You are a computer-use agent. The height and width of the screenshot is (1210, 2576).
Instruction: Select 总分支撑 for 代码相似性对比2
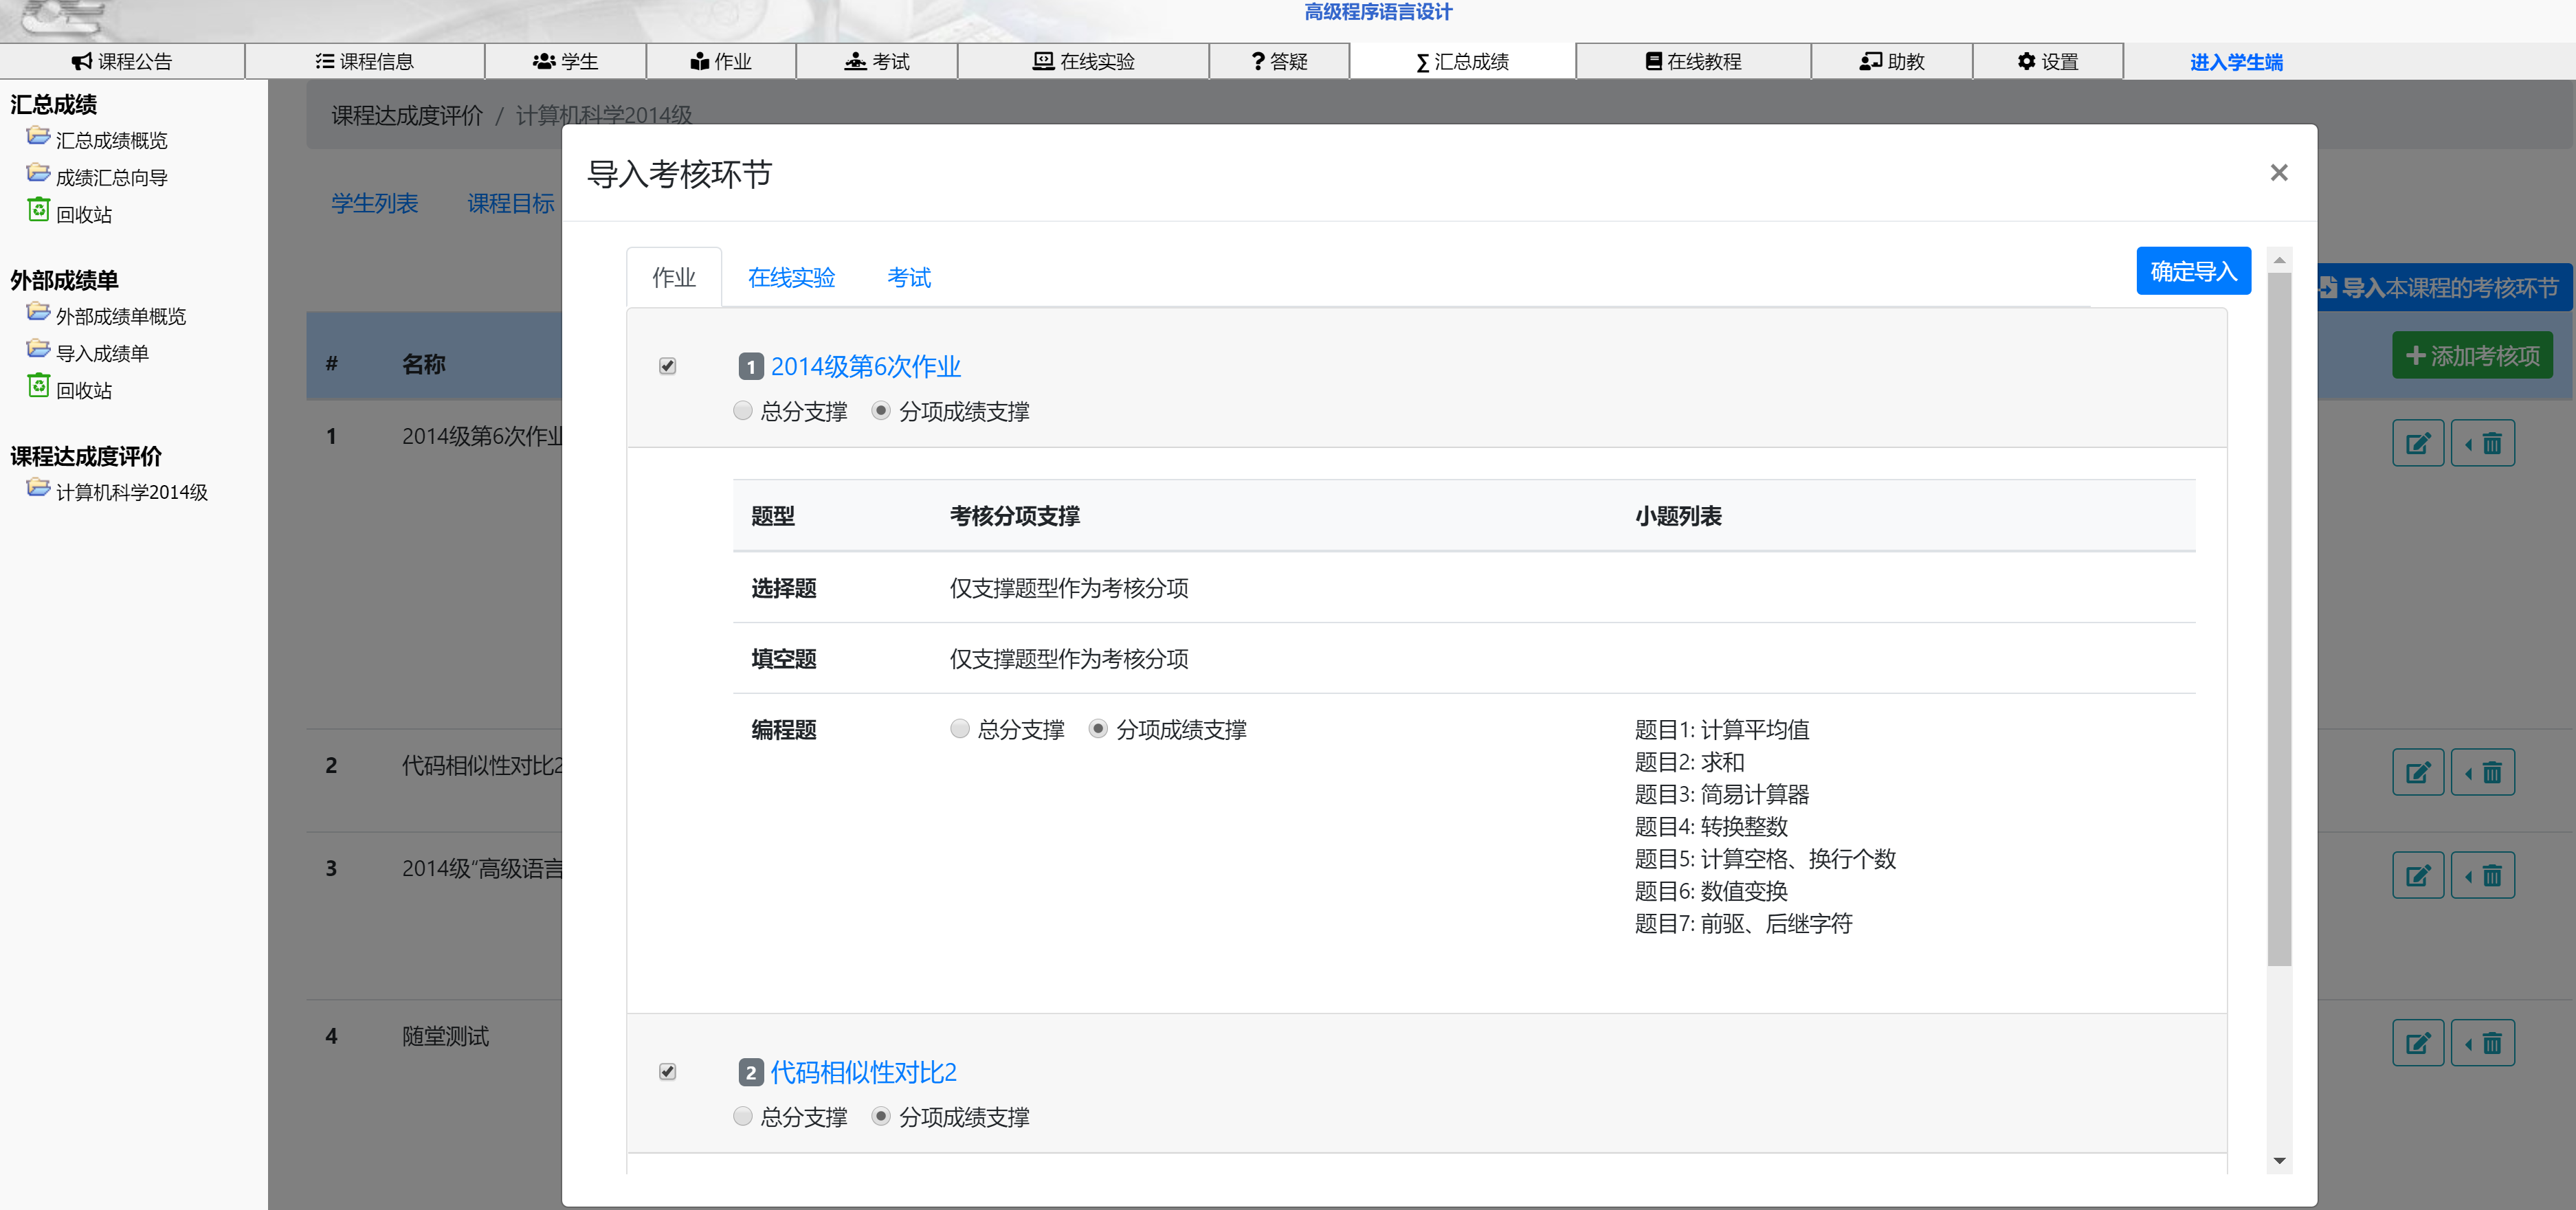742,1117
